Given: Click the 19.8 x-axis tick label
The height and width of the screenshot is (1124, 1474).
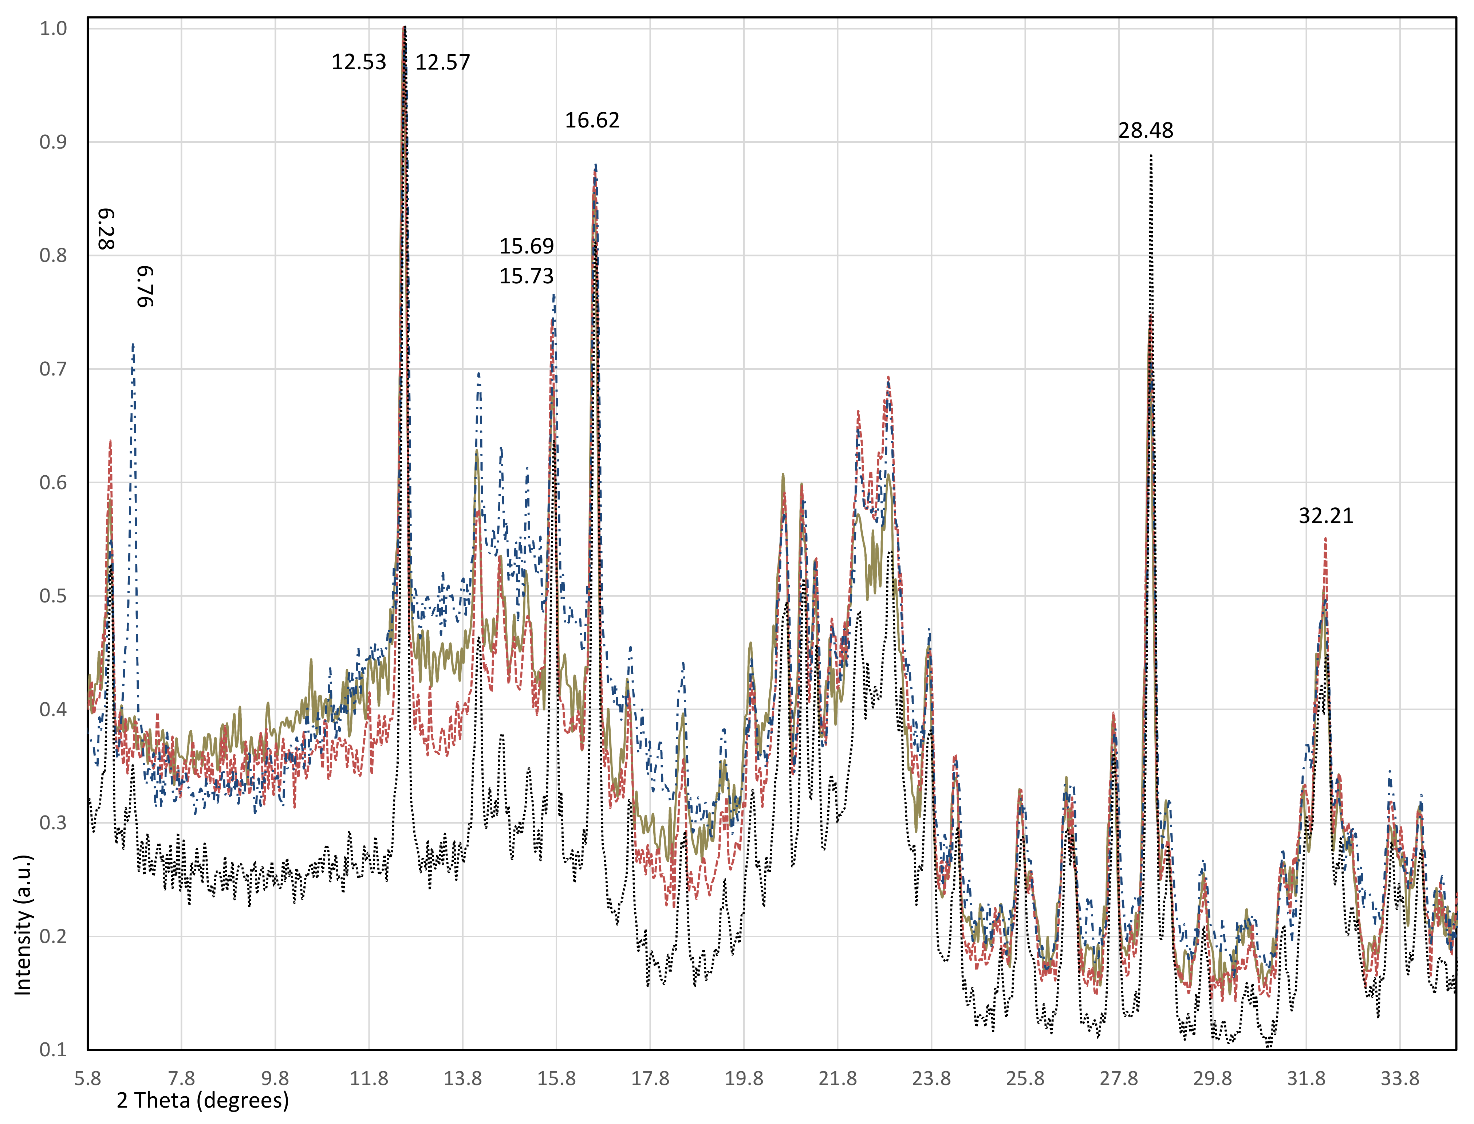Looking at the screenshot, I should (x=744, y=1078).
